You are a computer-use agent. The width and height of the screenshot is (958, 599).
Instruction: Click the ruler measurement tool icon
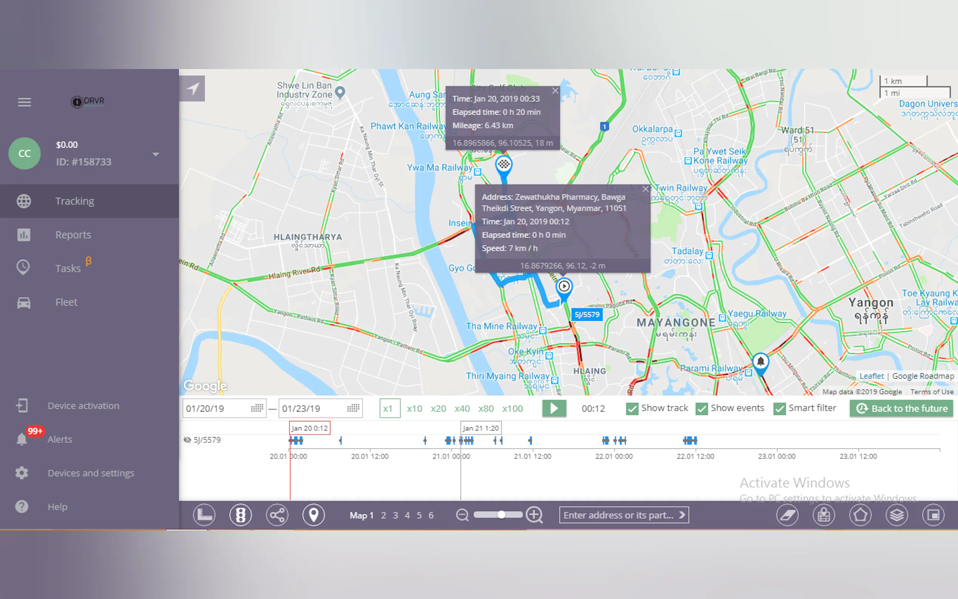pyautogui.click(x=204, y=515)
